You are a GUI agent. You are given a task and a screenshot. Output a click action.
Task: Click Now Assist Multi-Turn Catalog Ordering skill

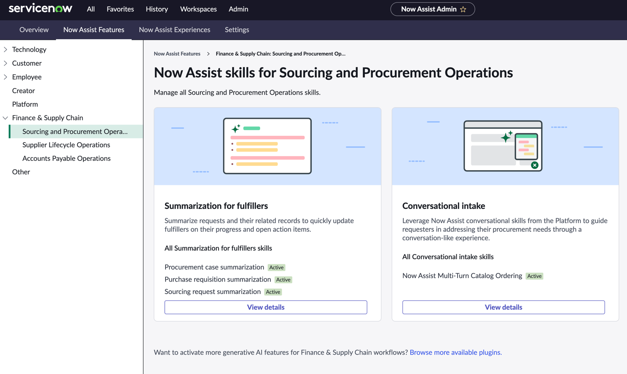[x=462, y=276]
